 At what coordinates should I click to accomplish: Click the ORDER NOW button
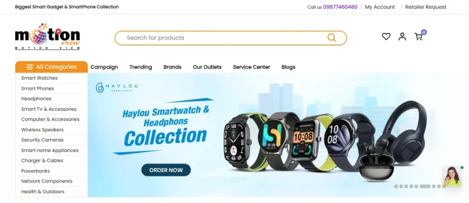coord(166,170)
